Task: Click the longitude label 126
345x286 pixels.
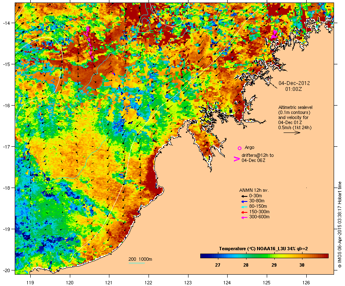Action: 306,283
